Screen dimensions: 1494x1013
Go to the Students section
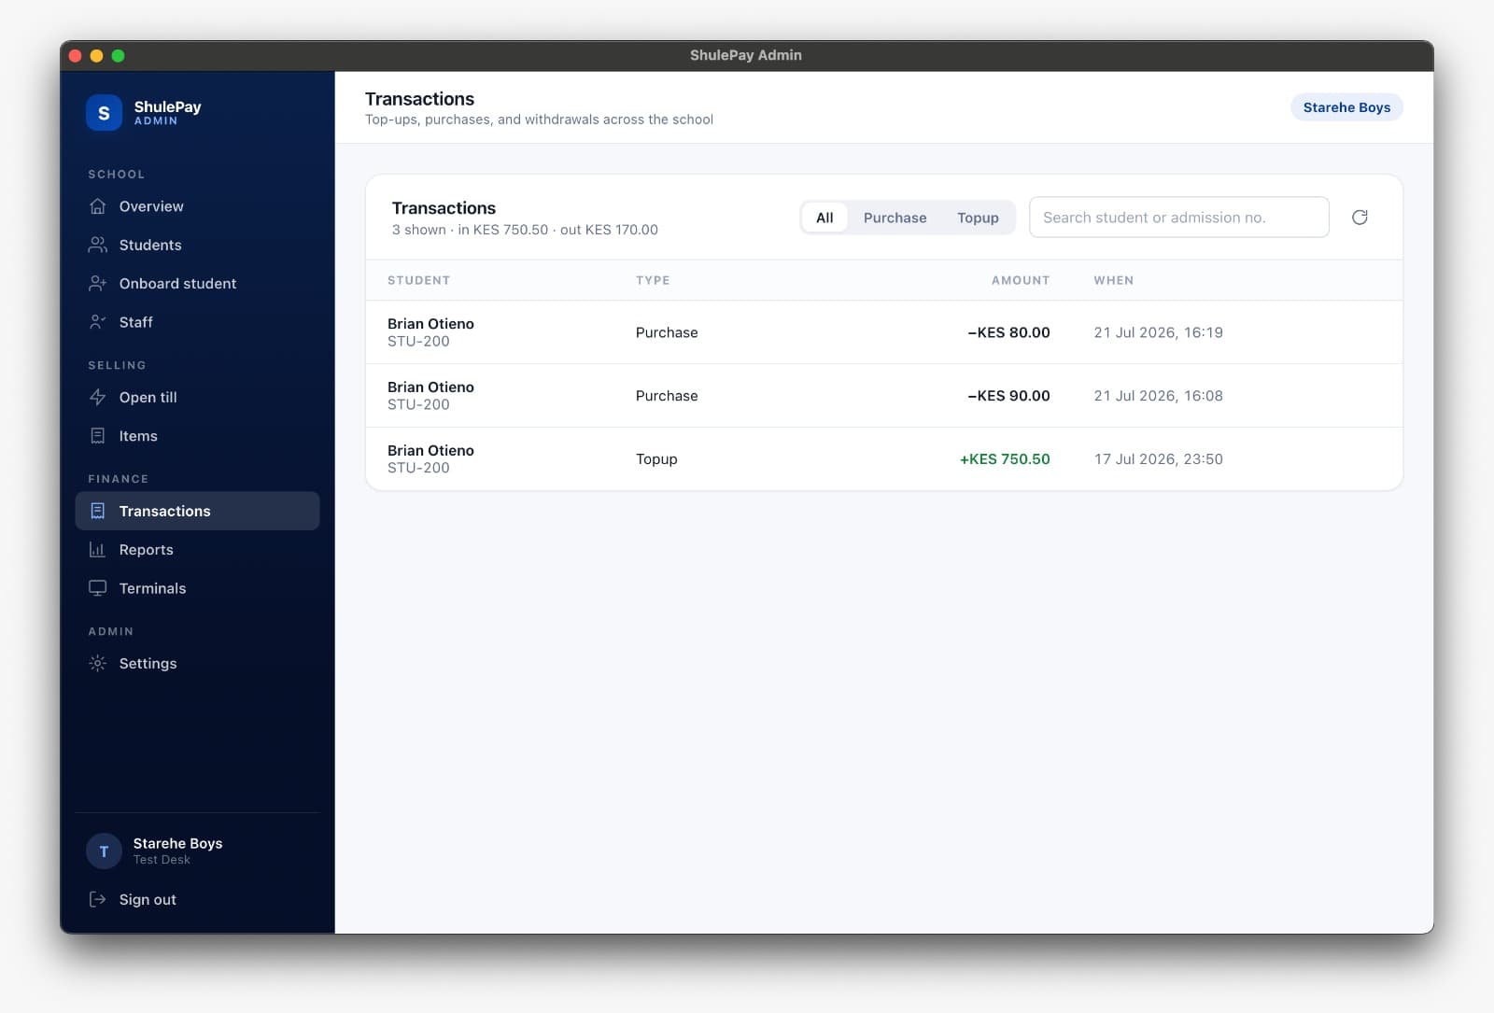(197, 245)
